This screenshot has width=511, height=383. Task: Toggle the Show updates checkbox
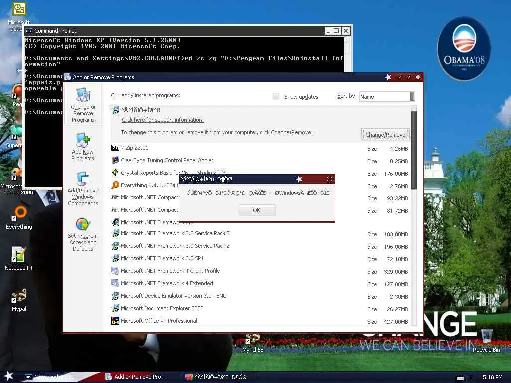point(276,96)
